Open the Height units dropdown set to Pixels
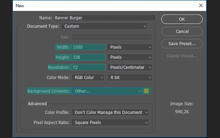Image resolution: width=220 pixels, height=138 pixels. (x=130, y=57)
